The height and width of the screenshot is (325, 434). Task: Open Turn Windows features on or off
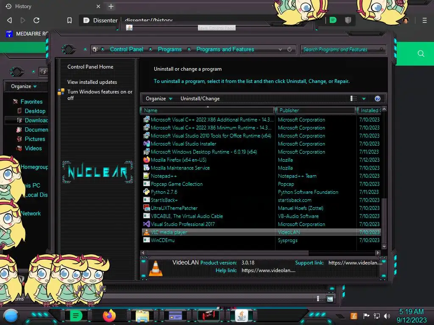point(100,95)
